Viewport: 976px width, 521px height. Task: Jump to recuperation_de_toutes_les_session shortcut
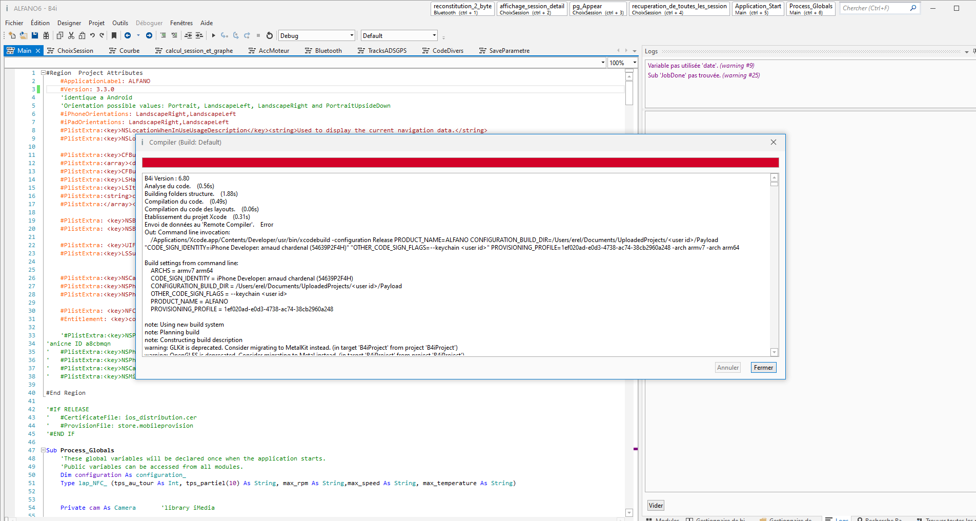tap(679, 9)
